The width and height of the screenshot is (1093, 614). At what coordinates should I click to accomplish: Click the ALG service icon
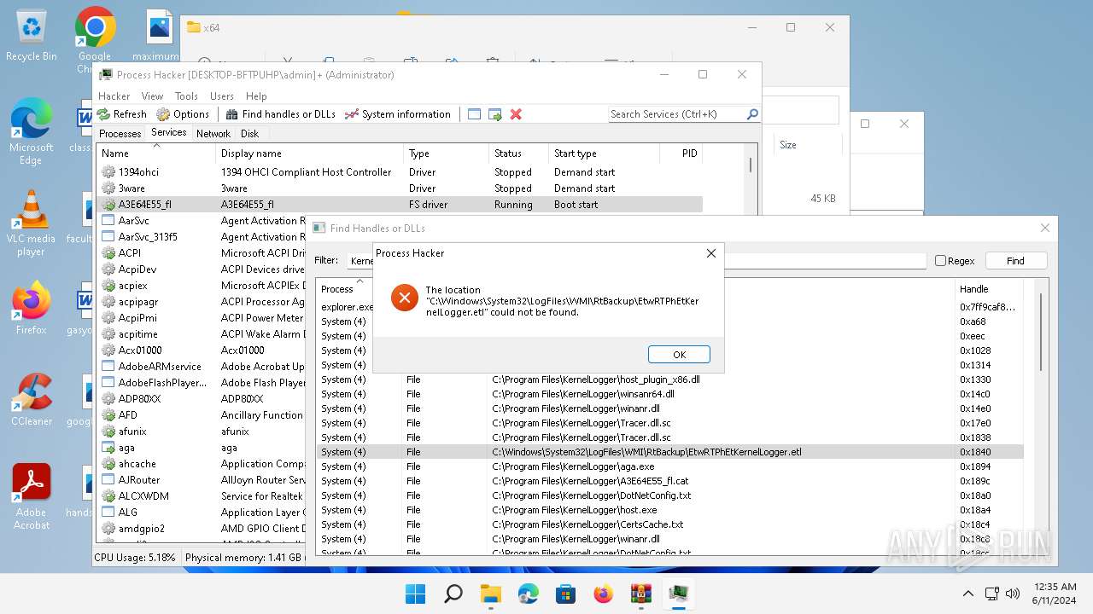[108, 513]
